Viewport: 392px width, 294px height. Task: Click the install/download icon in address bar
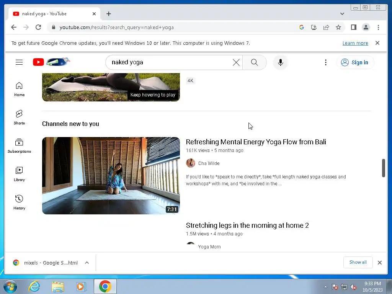pos(314,27)
